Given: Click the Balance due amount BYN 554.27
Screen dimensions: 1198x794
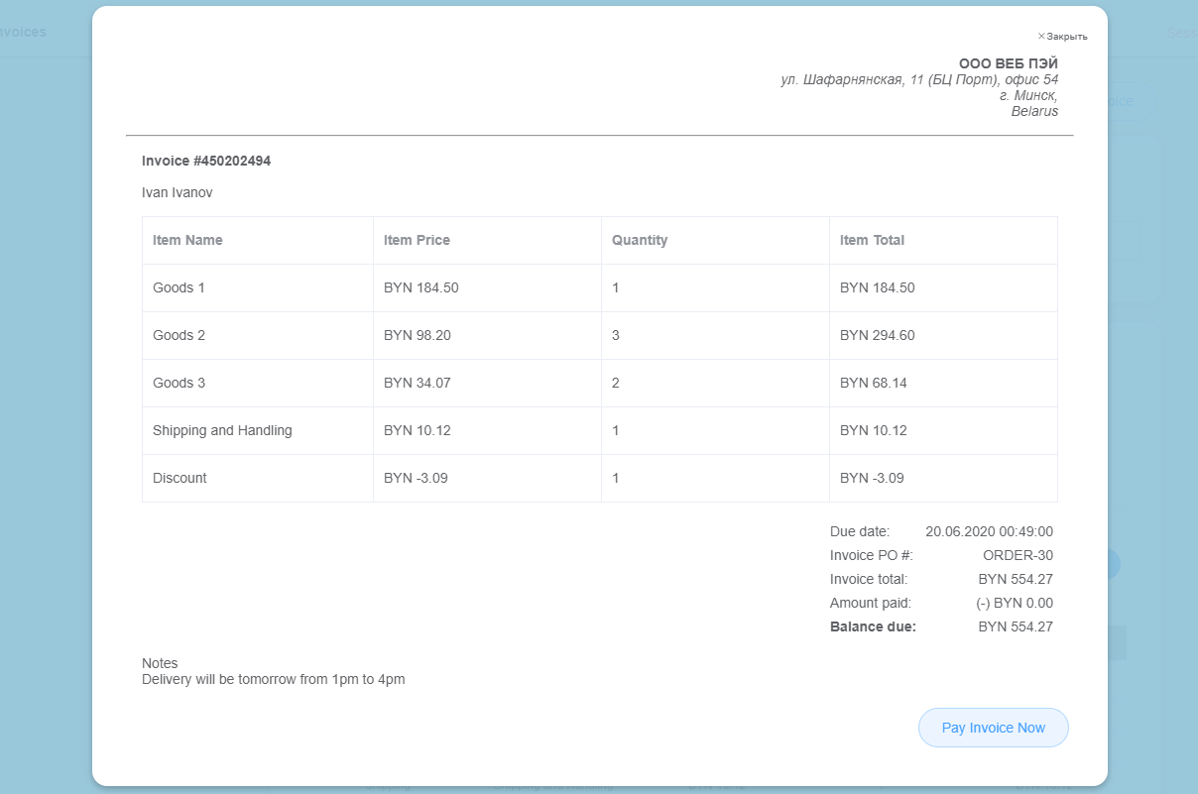Looking at the screenshot, I should tap(1016, 626).
